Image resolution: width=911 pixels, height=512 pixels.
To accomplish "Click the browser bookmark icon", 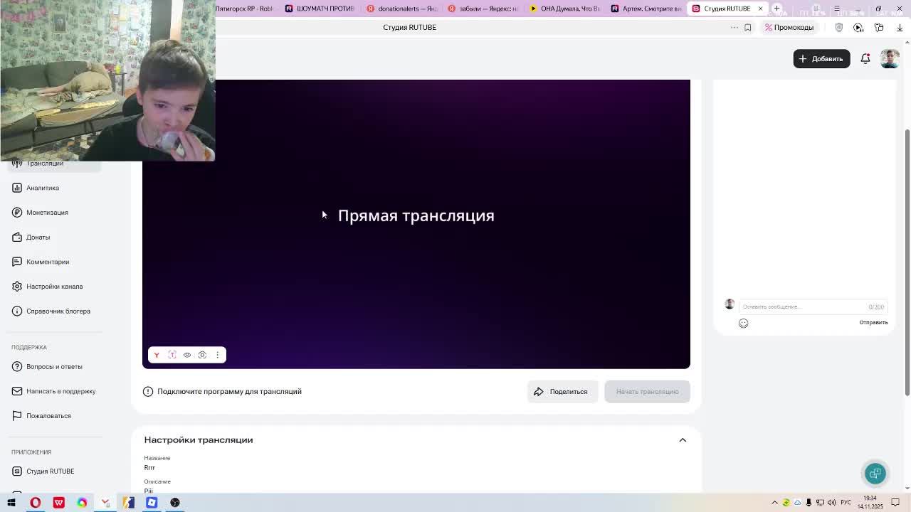I will [747, 27].
